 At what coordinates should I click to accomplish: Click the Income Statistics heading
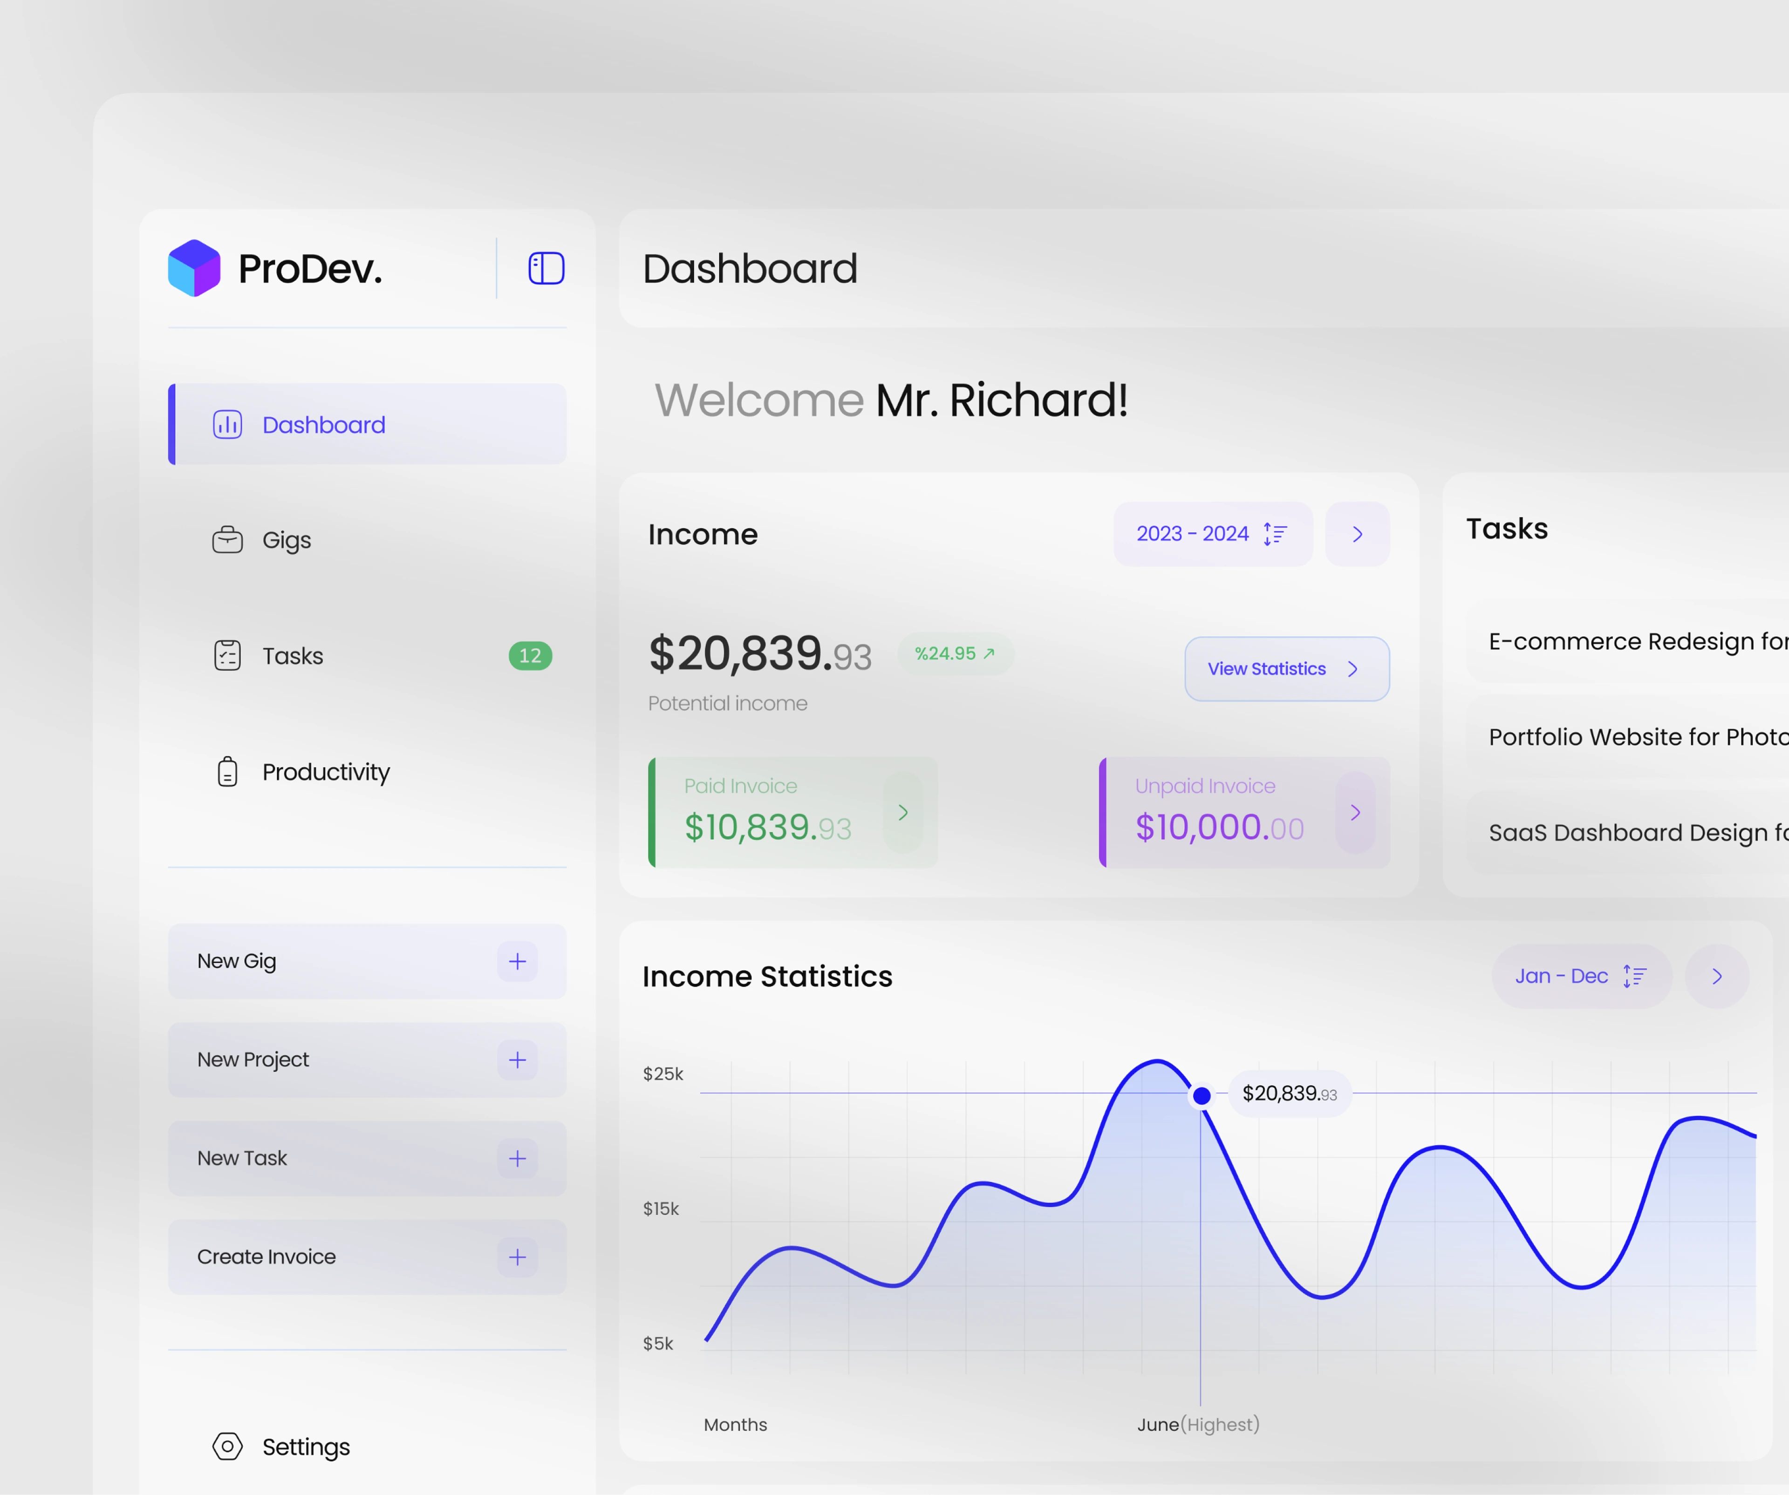(768, 976)
